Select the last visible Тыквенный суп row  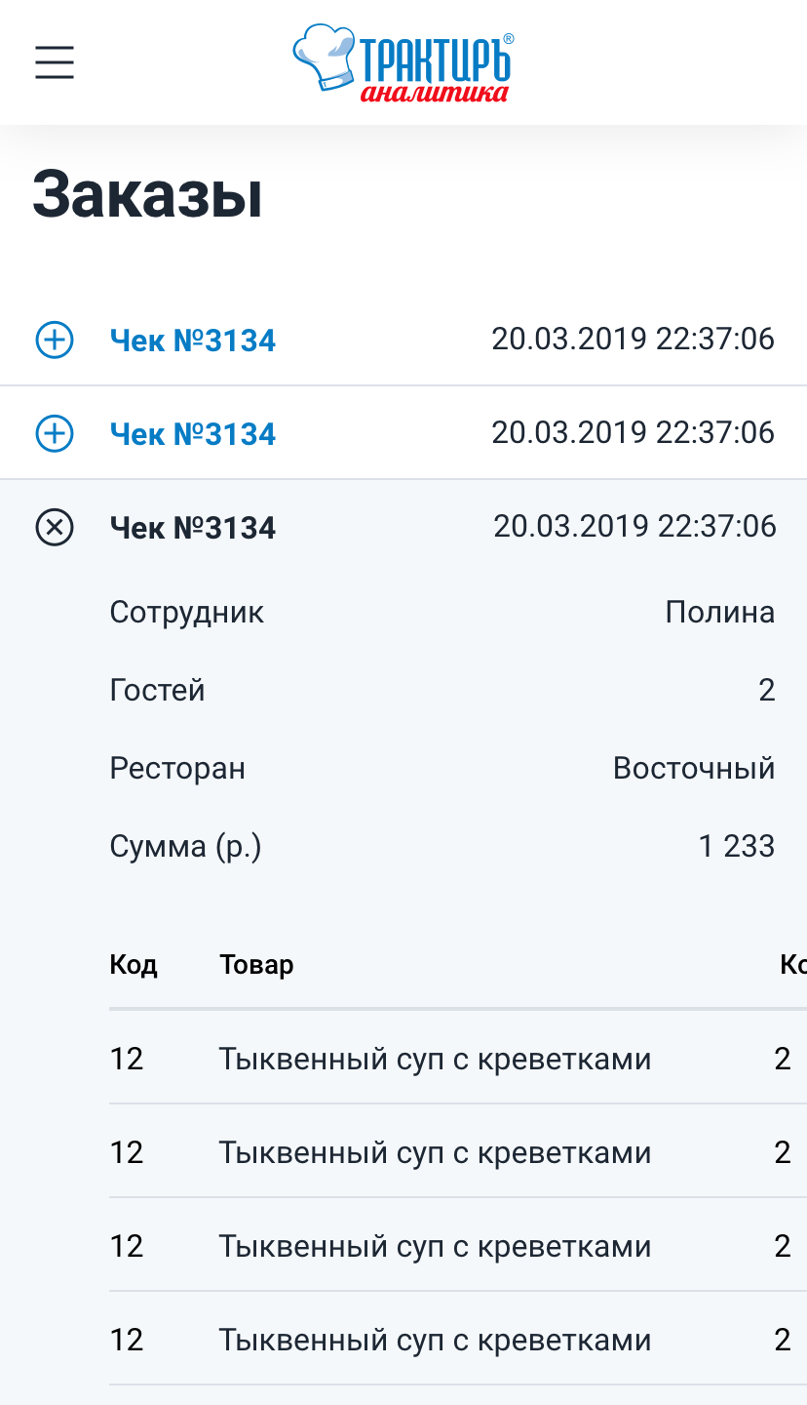(x=435, y=1340)
